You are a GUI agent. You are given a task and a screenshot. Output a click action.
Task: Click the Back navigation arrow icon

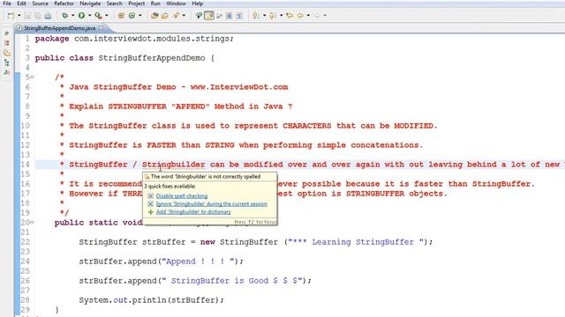click(300, 16)
